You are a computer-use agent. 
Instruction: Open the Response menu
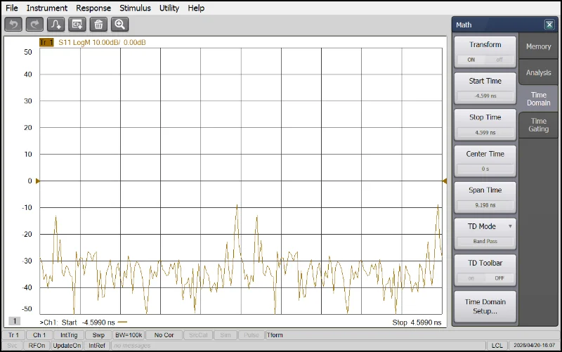pos(93,8)
